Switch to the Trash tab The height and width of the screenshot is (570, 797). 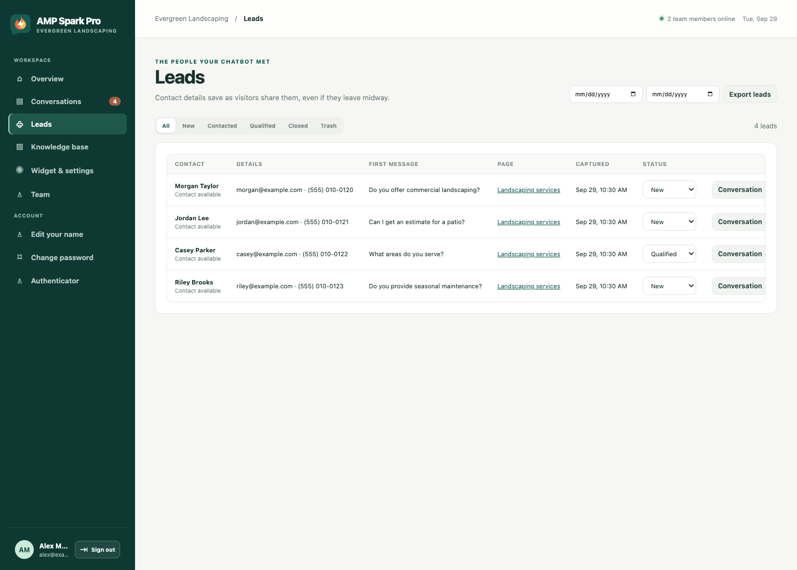click(x=328, y=126)
